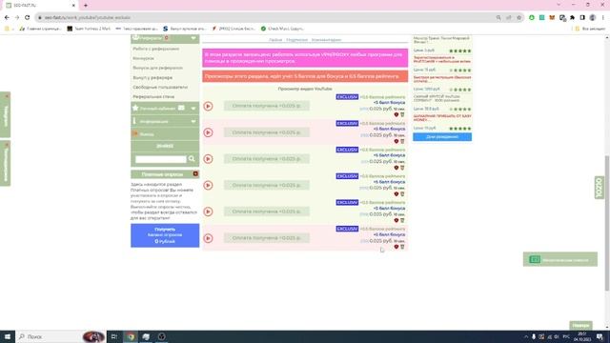Open the Все закладки bookmarks folder
Image resolution: width=610 pixels, height=343 pixels.
point(591,29)
